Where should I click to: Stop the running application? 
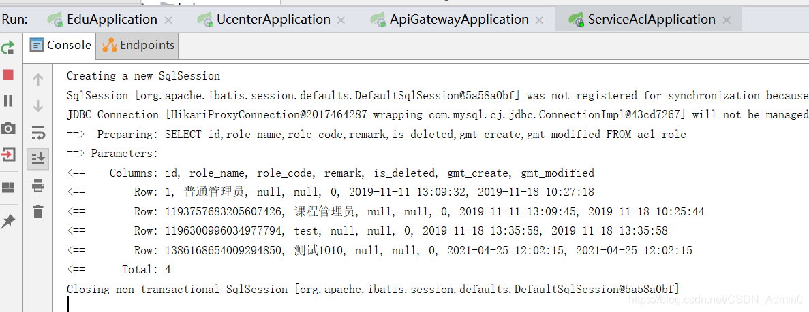tap(8, 75)
